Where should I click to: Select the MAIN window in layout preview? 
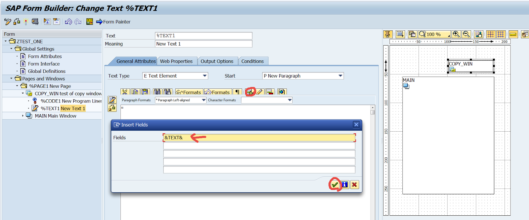(x=448, y=135)
